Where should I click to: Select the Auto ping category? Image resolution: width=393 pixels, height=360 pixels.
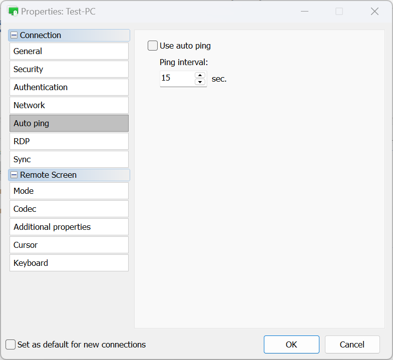pyautogui.click(x=69, y=123)
